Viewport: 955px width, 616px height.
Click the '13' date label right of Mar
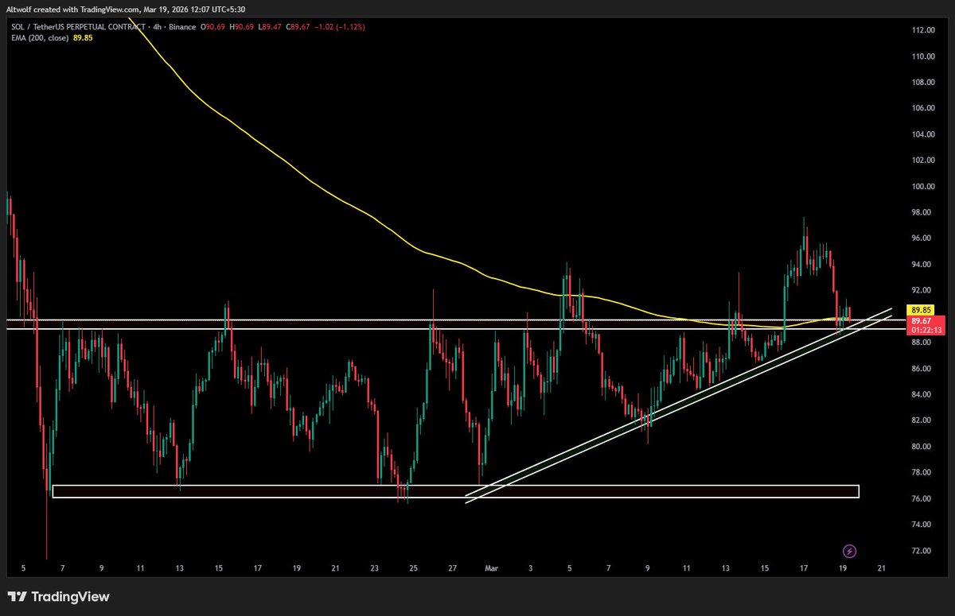tap(726, 568)
